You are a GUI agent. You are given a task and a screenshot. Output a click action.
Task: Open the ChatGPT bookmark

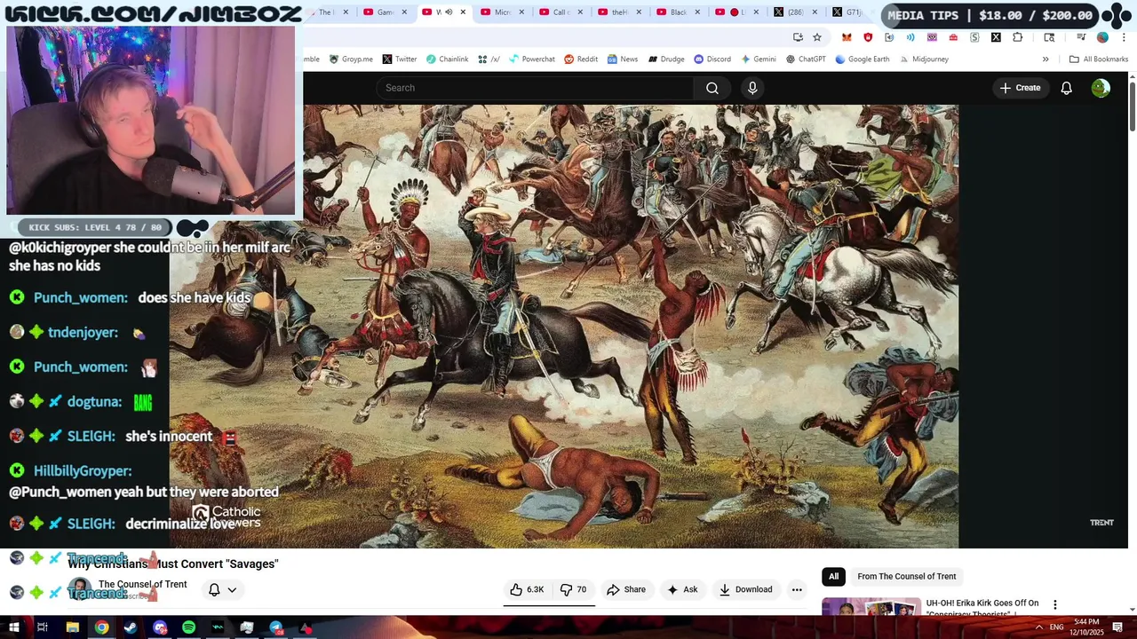click(806, 59)
